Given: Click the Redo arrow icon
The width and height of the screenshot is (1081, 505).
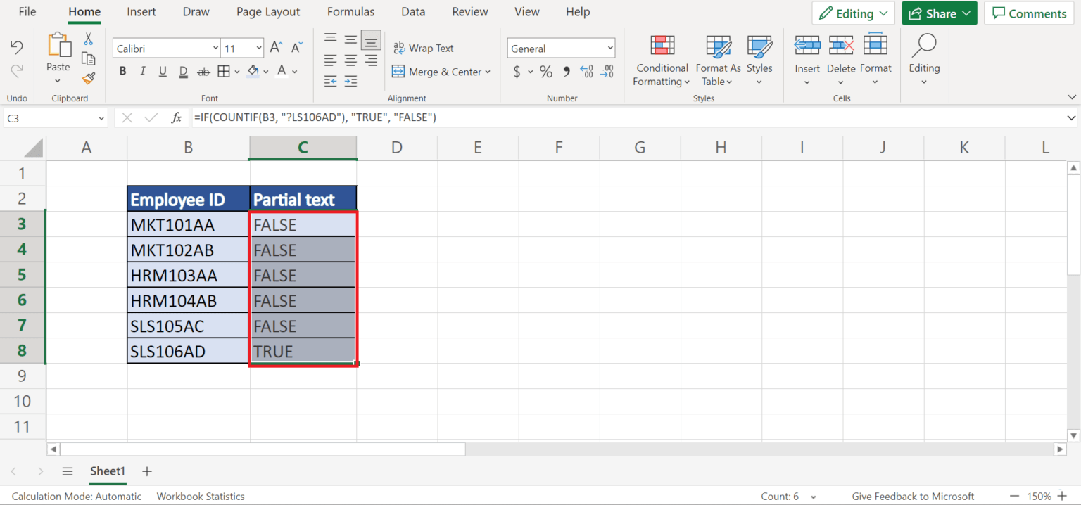Looking at the screenshot, I should pos(17,71).
